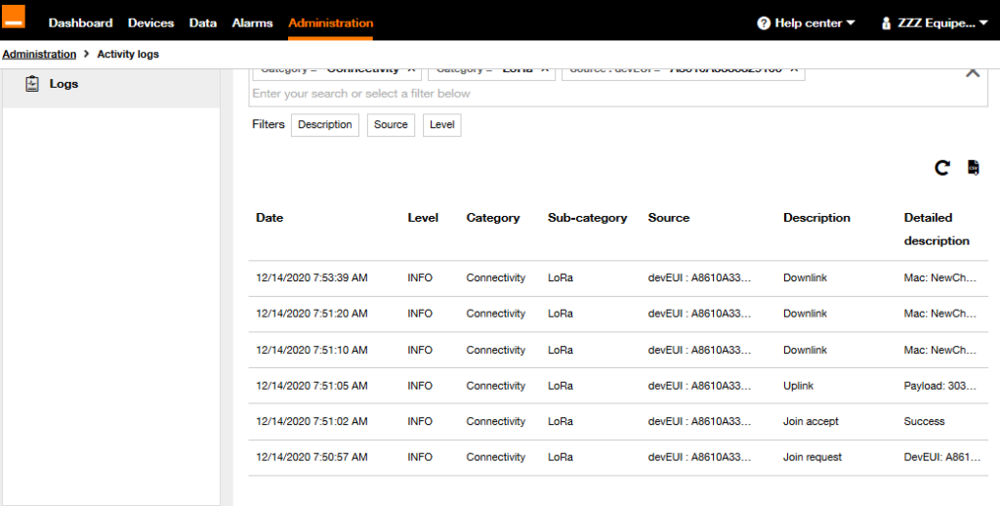Click the Payload: 303... cell
The height and width of the screenshot is (506, 1000).
click(x=940, y=386)
